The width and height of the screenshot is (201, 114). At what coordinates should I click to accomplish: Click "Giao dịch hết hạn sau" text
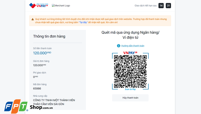coord(146,6)
